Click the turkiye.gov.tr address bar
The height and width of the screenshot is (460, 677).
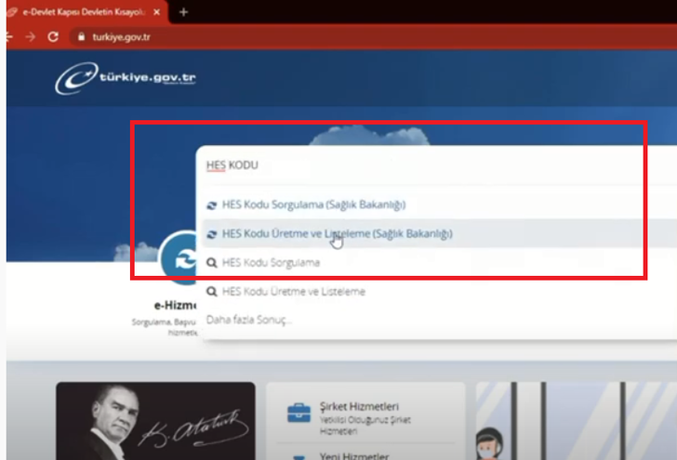pos(371,36)
